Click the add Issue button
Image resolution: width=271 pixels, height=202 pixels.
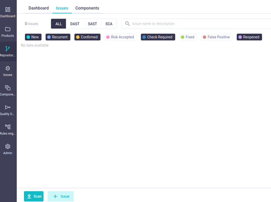60,196
